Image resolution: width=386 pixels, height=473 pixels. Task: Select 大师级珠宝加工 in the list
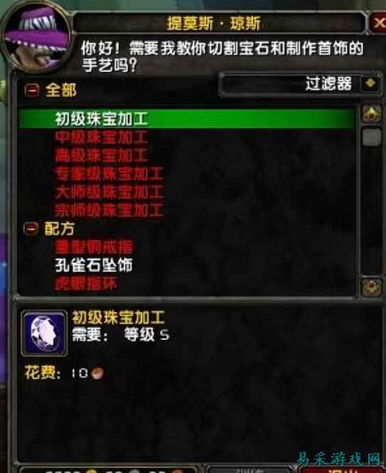pos(109,192)
